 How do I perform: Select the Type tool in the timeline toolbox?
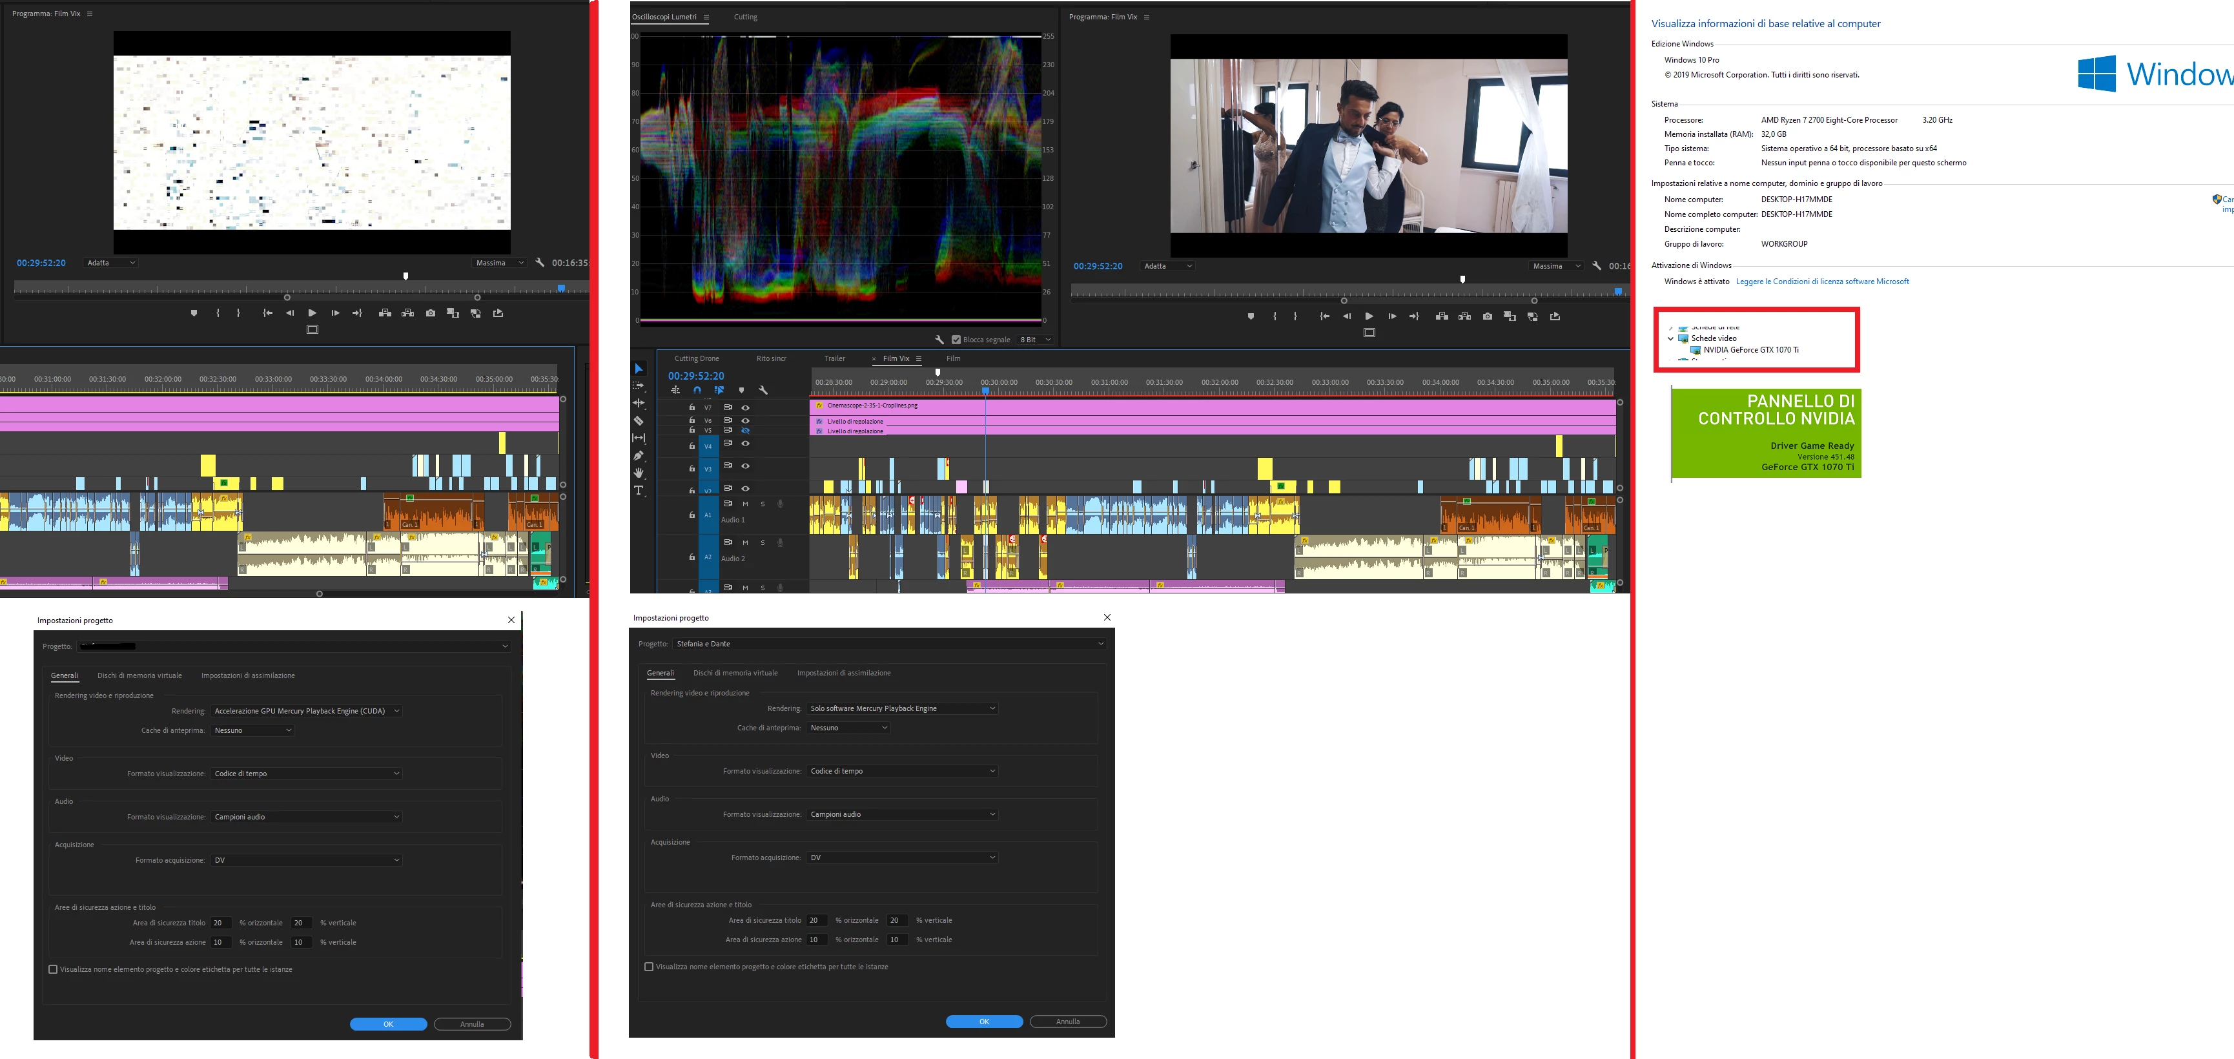pyautogui.click(x=639, y=491)
